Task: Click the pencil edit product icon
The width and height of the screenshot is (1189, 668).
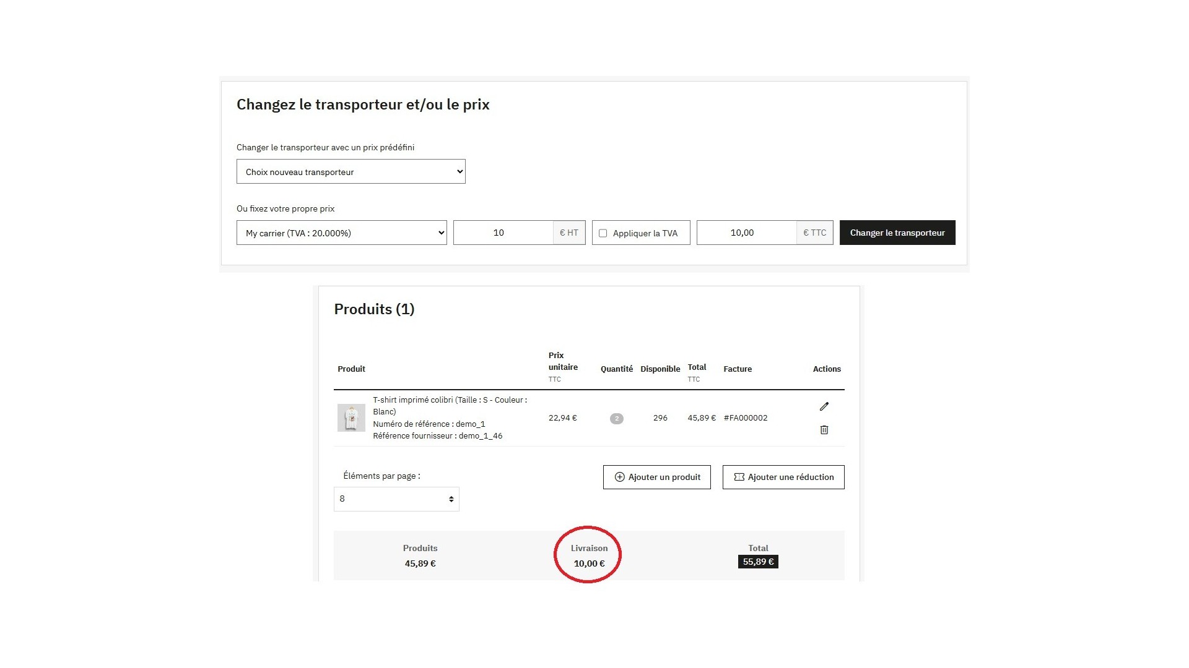Action: click(x=824, y=406)
